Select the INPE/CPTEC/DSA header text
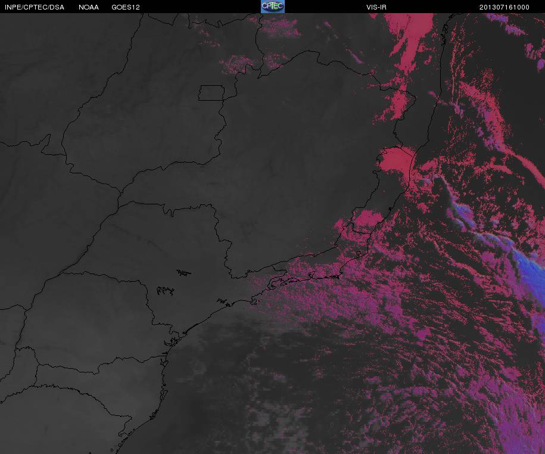Viewport: 545px width, 454px height. point(35,7)
